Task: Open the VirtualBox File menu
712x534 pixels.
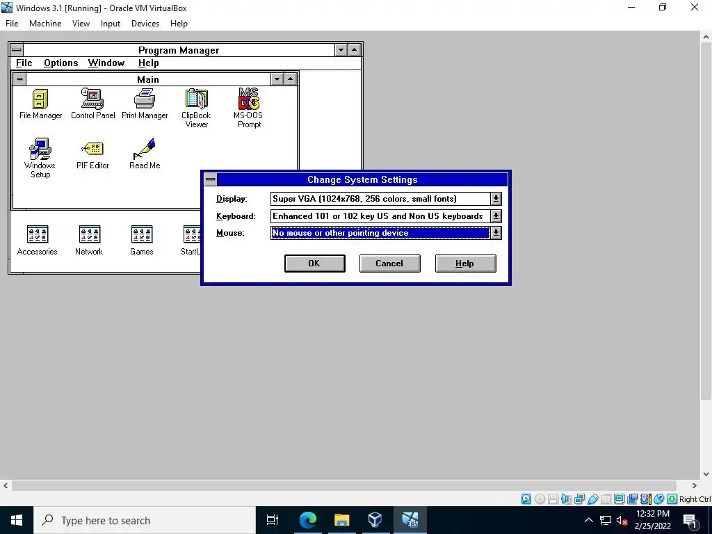Action: pos(12,24)
